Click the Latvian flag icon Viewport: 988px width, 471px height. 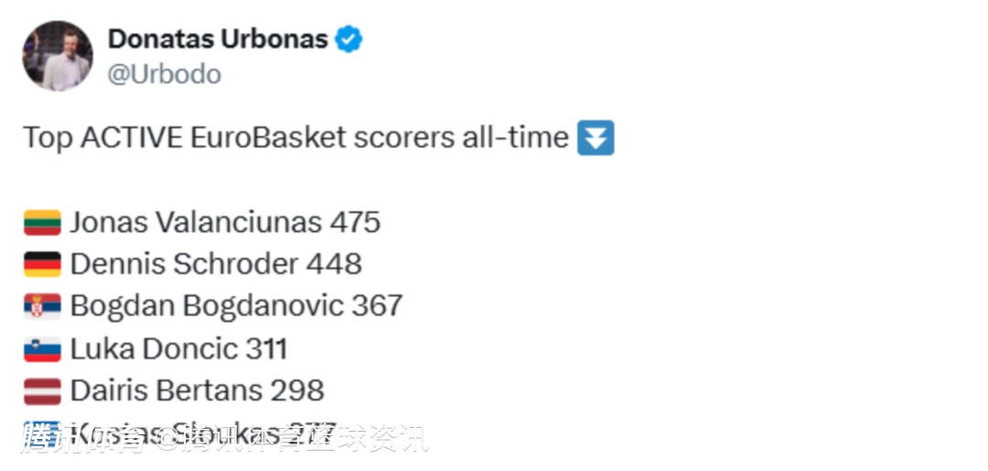pyautogui.click(x=42, y=391)
